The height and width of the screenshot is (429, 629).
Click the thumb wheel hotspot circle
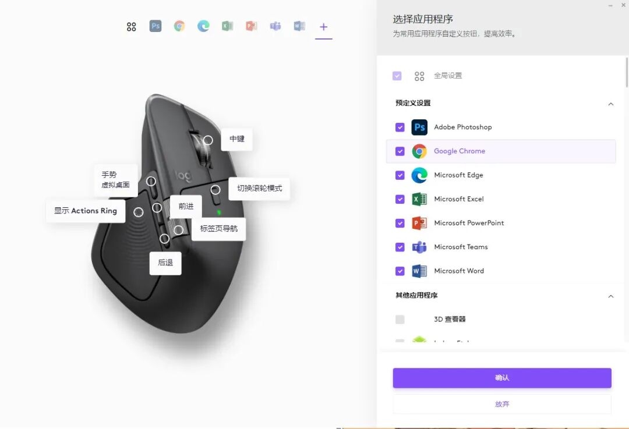tap(179, 230)
